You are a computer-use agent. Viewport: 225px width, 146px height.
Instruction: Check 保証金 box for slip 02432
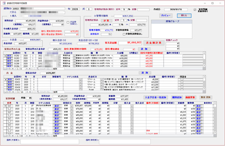pyautogui.click(x=182, y=79)
